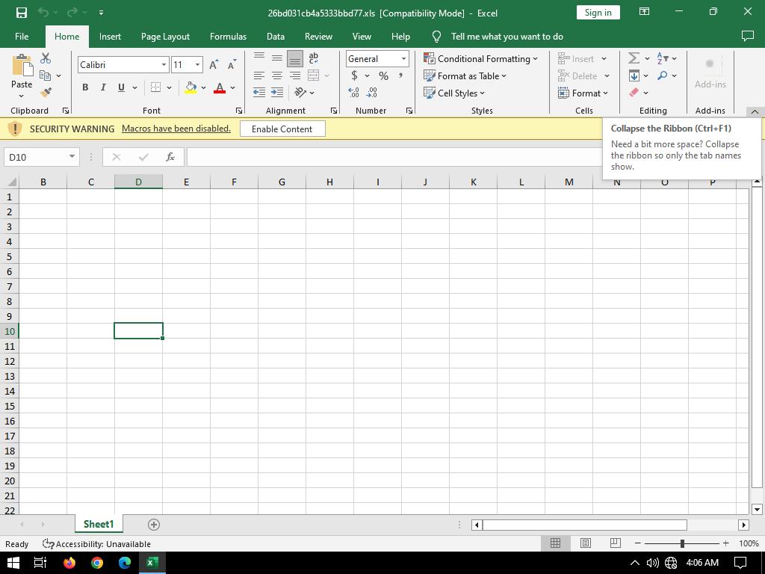Toggle Italic formatting
Screen dimensions: 765x574
[103, 87]
